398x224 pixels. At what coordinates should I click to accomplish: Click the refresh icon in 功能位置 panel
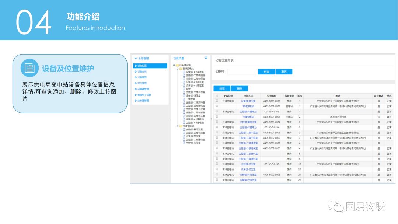click(x=206, y=58)
